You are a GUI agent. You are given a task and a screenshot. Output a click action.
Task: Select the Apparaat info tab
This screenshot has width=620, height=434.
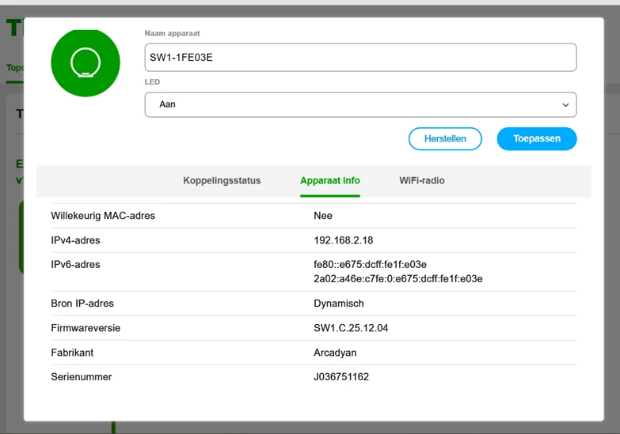click(x=329, y=180)
